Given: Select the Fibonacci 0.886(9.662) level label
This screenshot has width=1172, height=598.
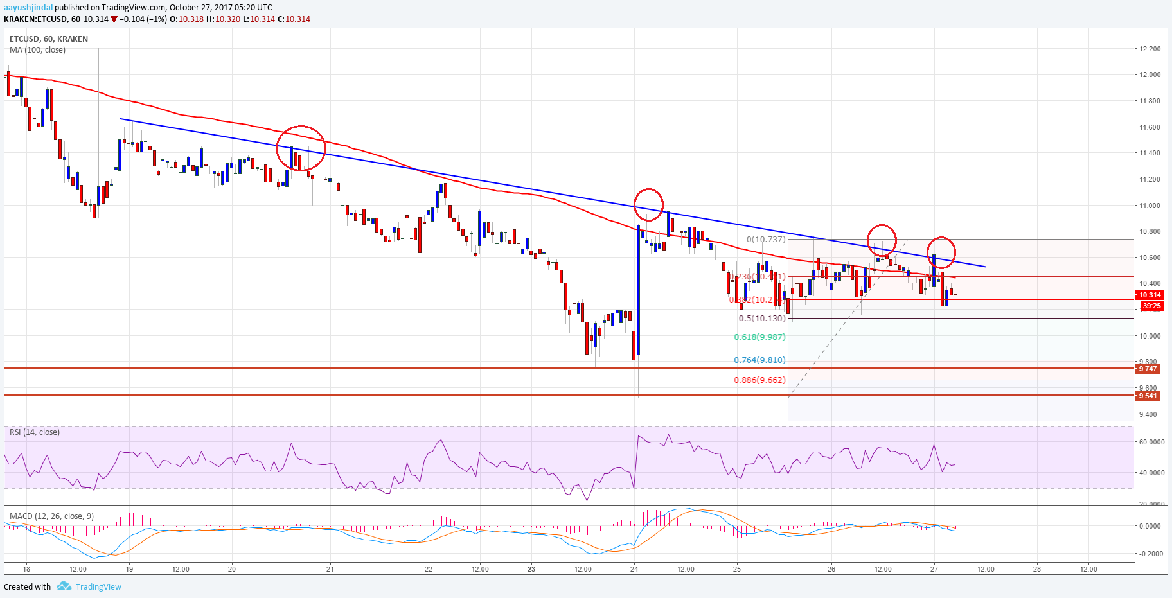Looking at the screenshot, I should coord(760,380).
